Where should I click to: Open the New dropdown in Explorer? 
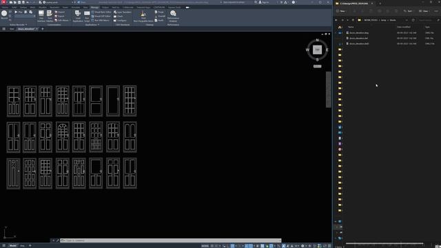coord(341,11)
